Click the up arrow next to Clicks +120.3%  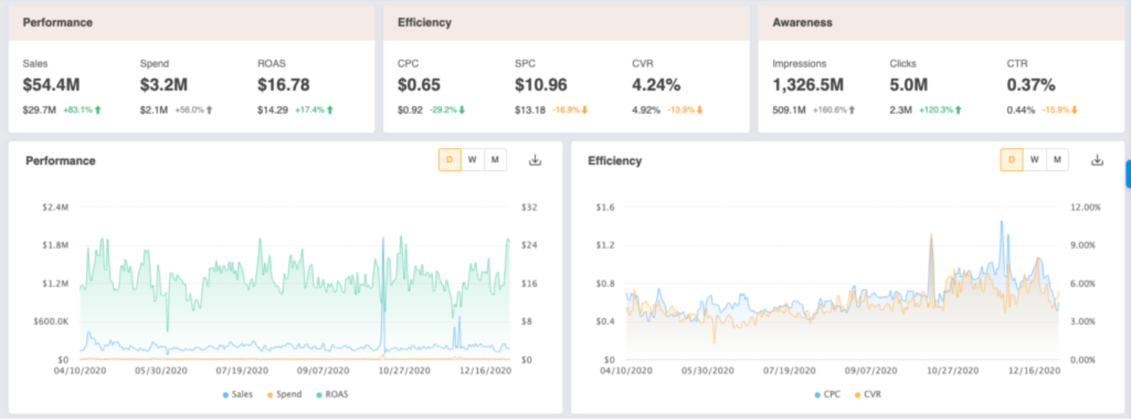point(959,110)
